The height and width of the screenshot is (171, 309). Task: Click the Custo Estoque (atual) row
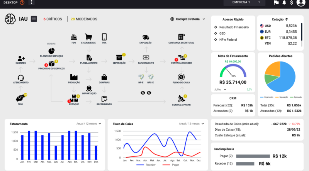(x=257, y=135)
